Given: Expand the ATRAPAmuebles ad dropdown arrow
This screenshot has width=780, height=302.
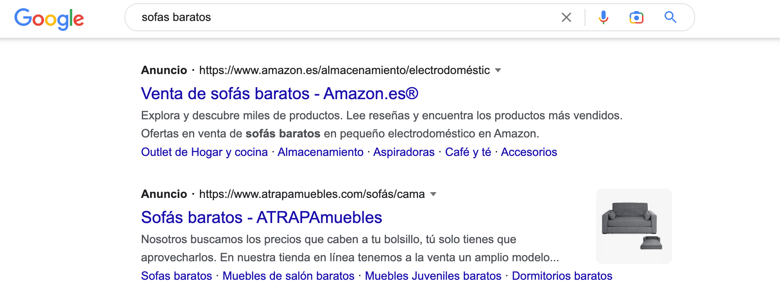Looking at the screenshot, I should [x=433, y=194].
